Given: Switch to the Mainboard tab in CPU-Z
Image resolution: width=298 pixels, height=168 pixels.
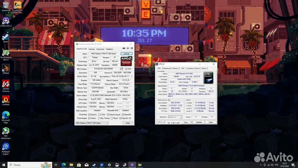Looking at the screenshot, I should [x=167, y=68].
